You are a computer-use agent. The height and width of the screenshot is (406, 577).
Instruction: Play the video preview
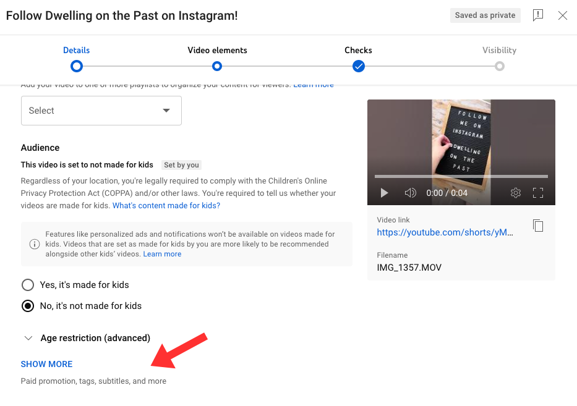click(384, 193)
